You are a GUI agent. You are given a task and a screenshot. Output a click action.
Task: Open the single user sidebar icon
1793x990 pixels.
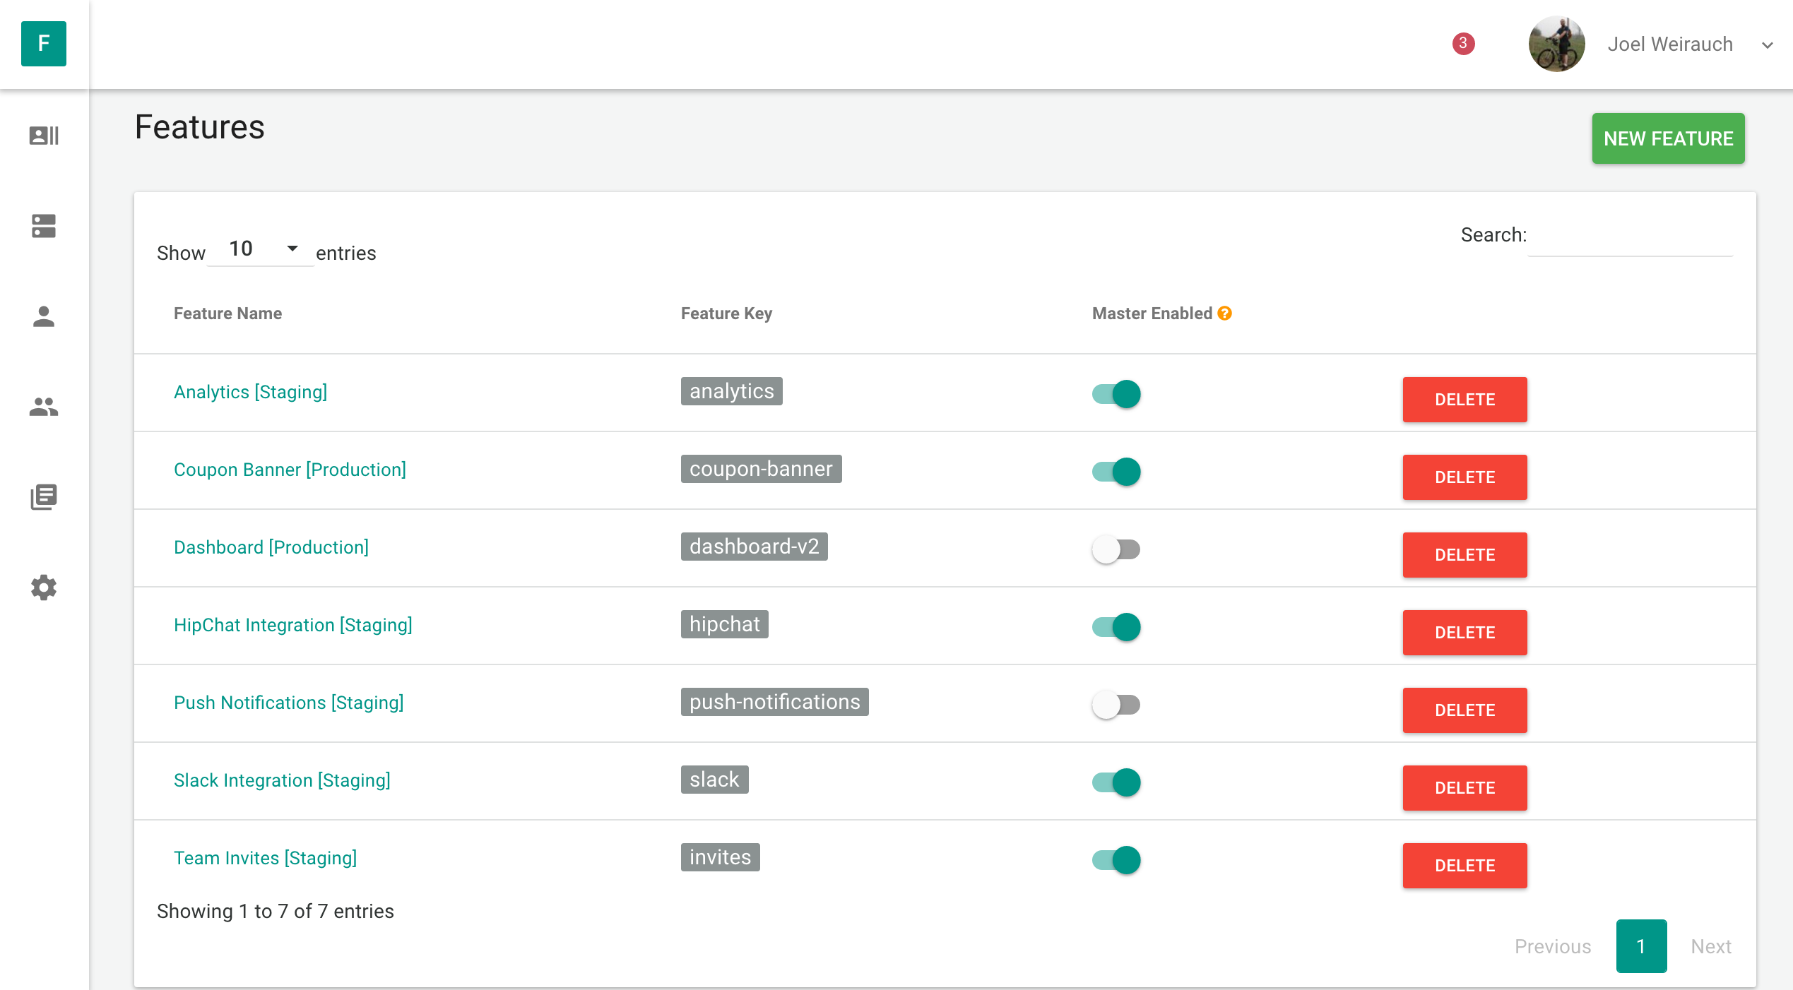point(44,316)
